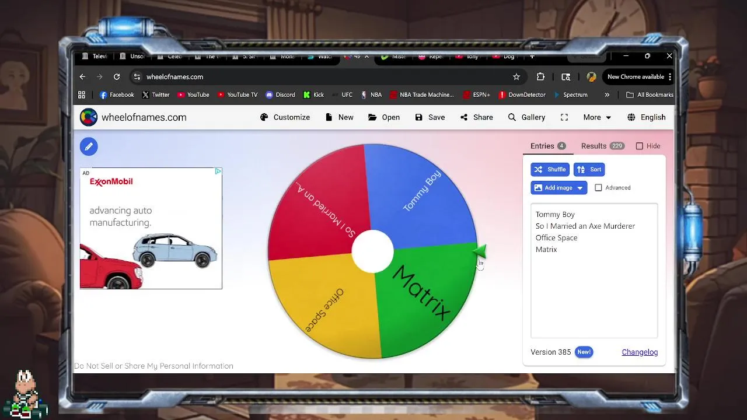Click the 'Matrix' entry line in the list
This screenshot has width=747, height=420.
(546, 250)
